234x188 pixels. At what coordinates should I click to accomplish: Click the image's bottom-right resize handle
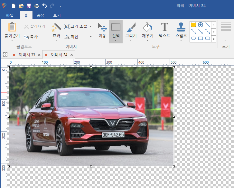tap(174, 166)
